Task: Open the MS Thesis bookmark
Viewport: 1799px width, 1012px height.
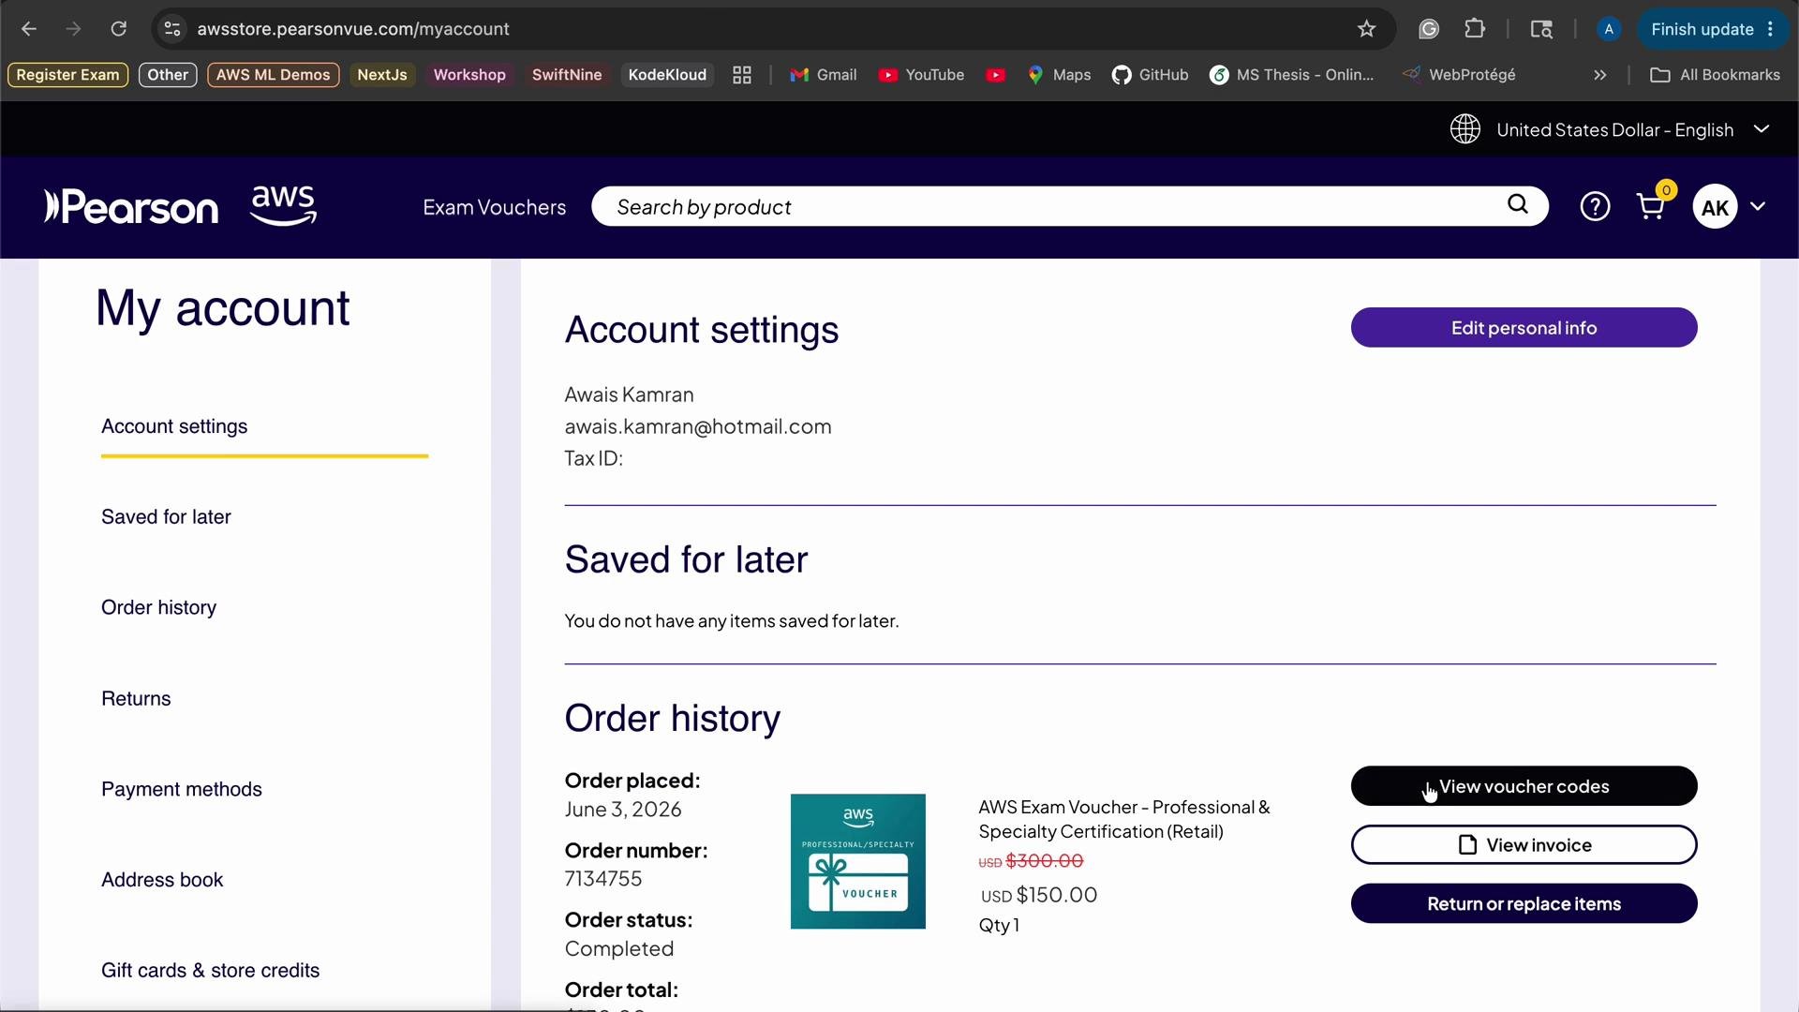Action: point(1292,75)
